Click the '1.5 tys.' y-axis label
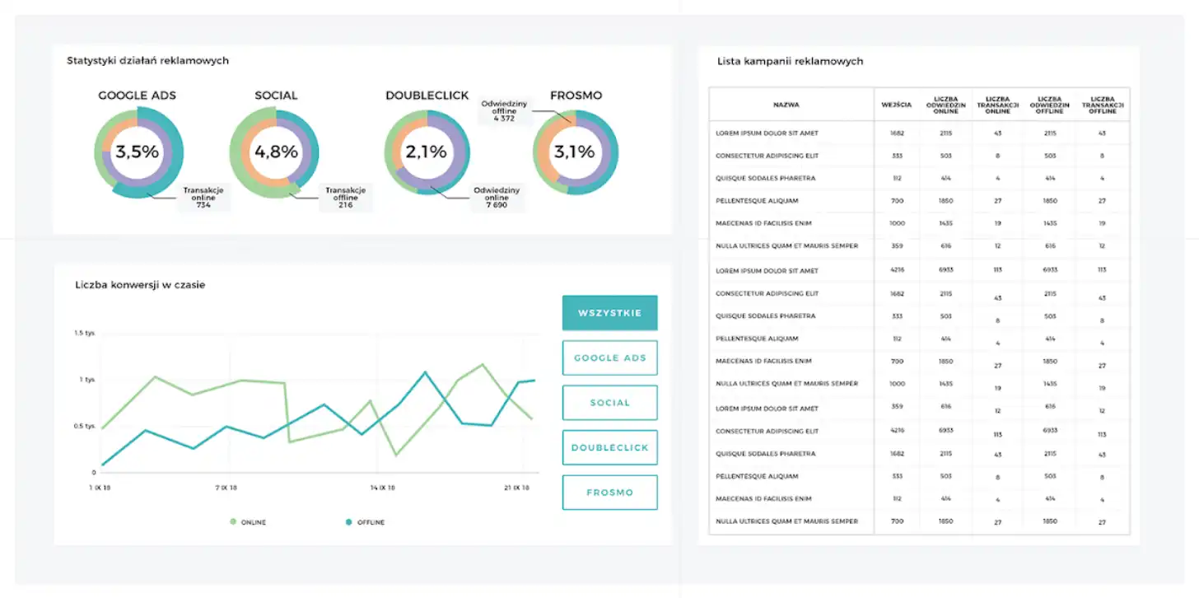Screen dimensions: 1199x598 [x=85, y=333]
